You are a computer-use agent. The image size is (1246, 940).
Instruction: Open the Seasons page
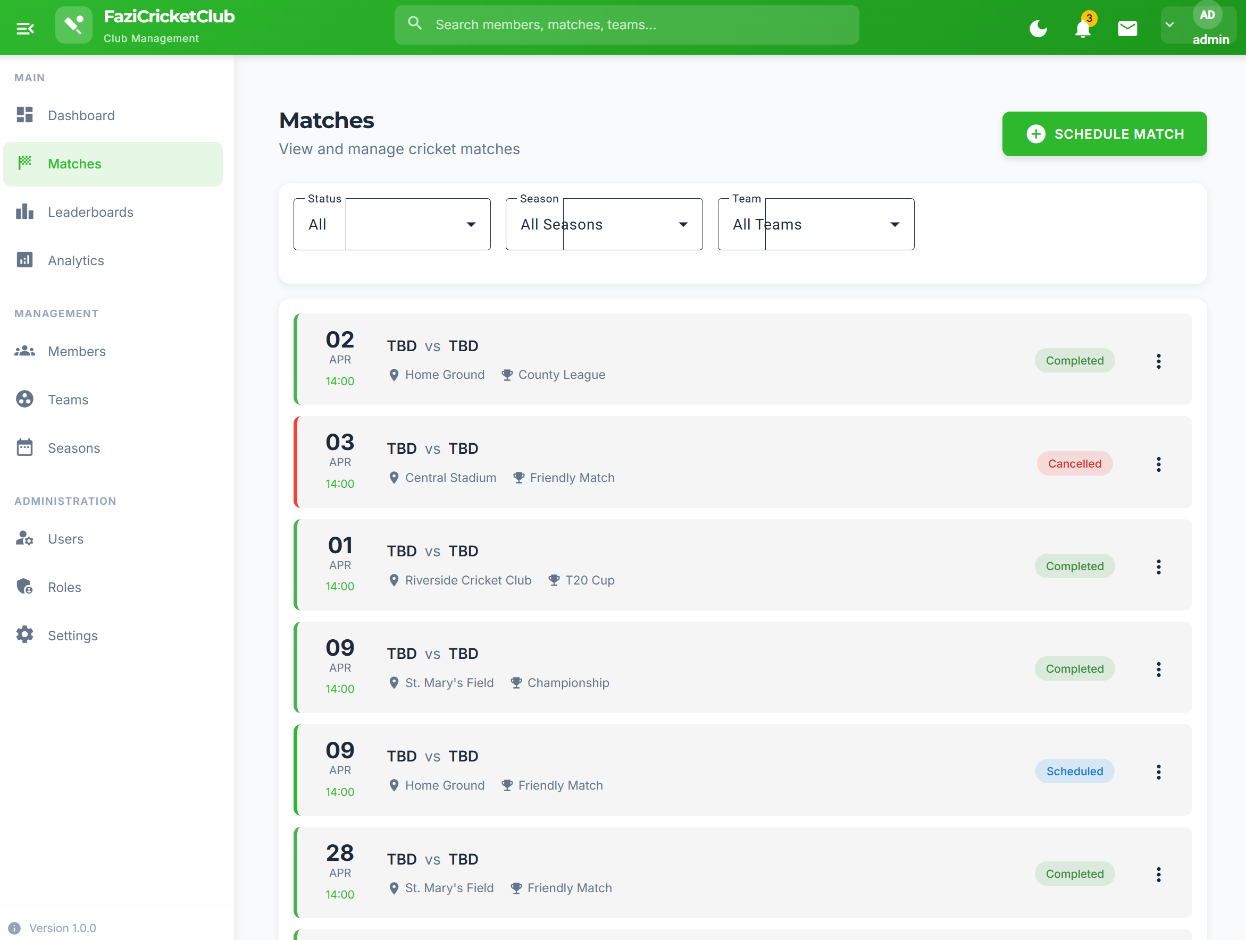click(x=113, y=448)
